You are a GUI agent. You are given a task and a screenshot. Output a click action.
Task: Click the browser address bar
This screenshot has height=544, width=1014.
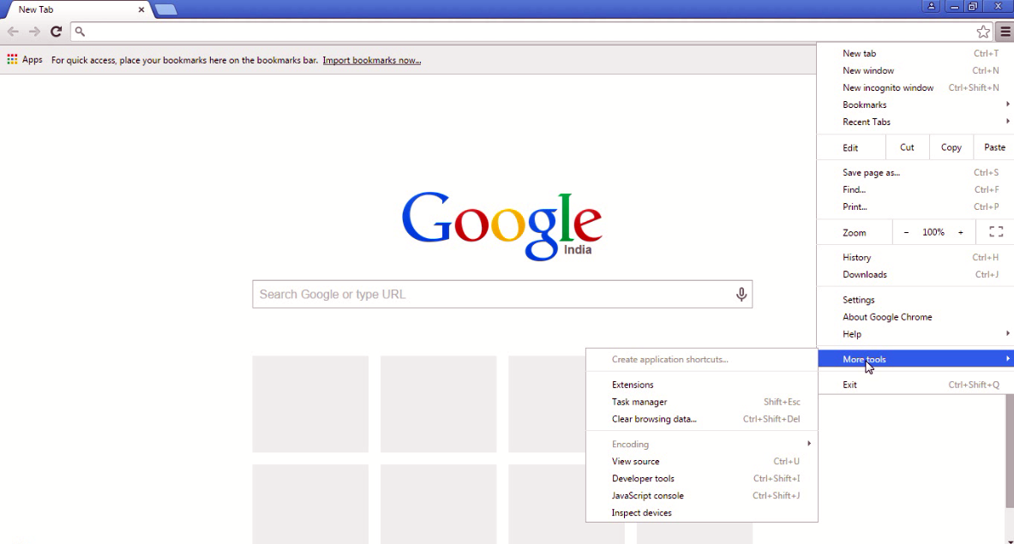point(531,31)
